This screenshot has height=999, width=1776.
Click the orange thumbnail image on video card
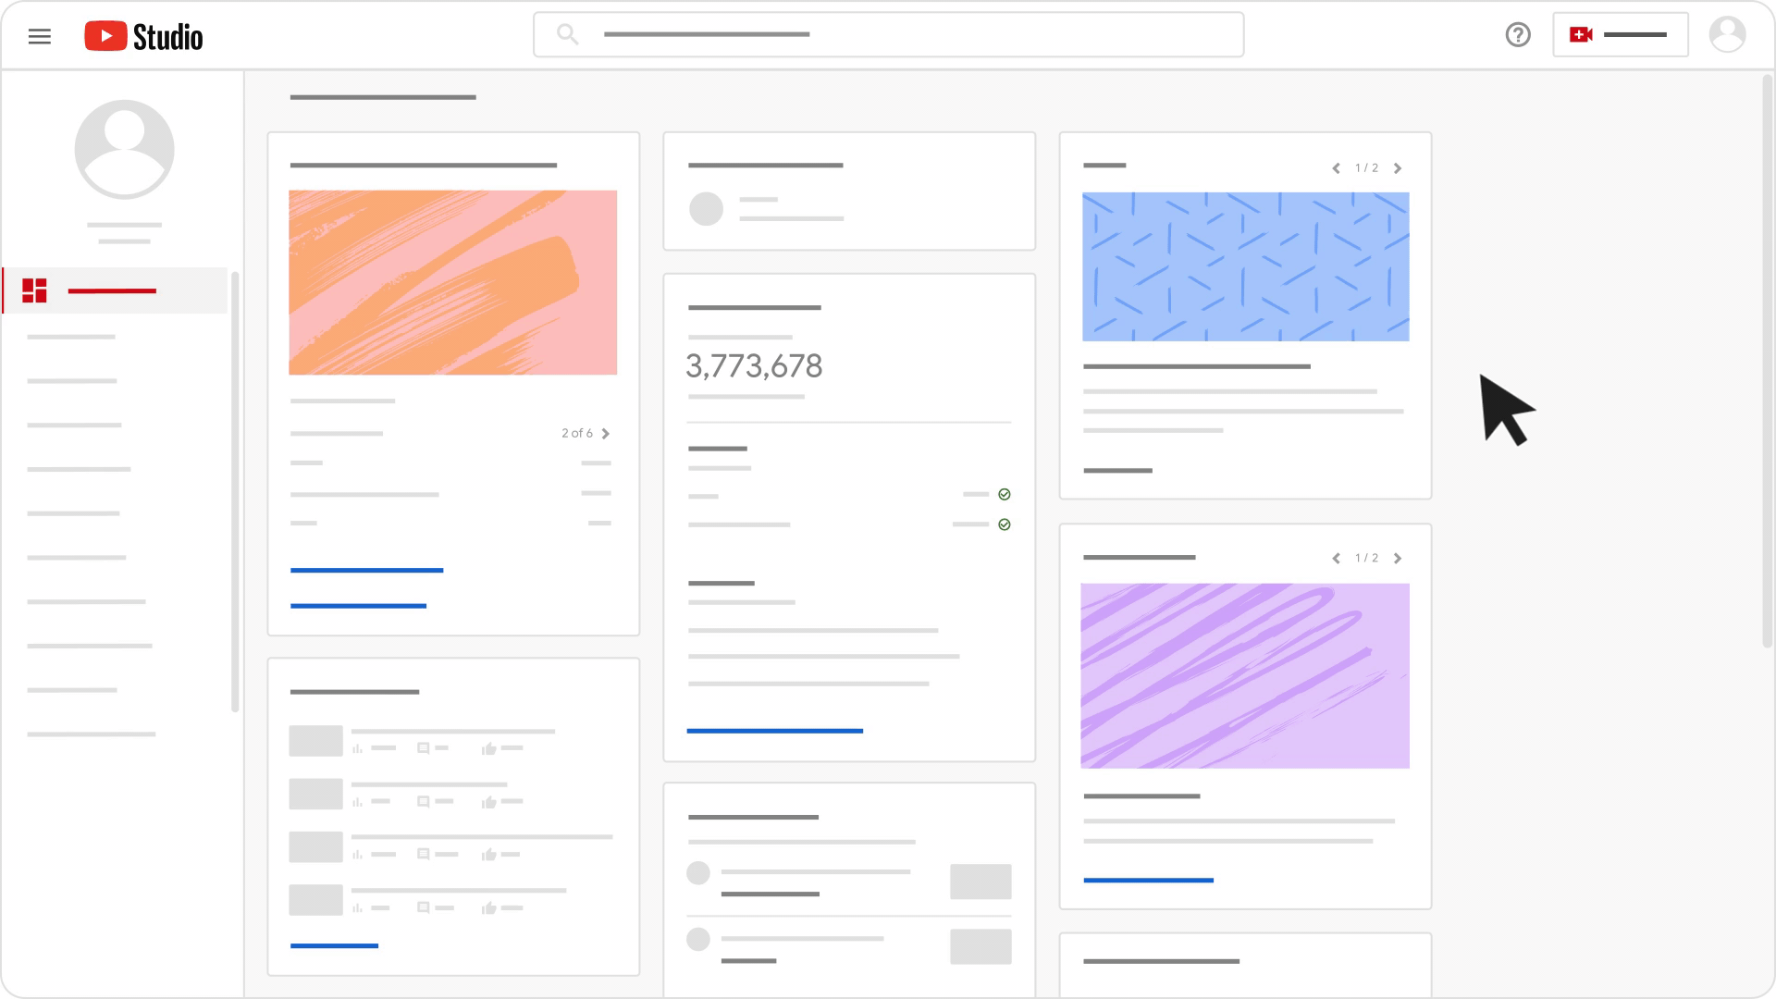pos(454,282)
